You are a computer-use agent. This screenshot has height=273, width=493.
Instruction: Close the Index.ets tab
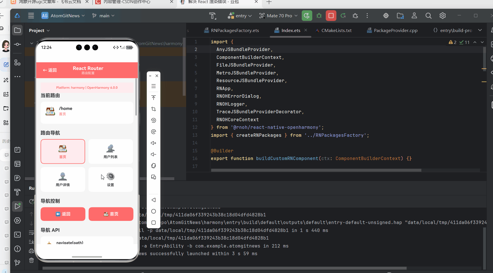(306, 30)
